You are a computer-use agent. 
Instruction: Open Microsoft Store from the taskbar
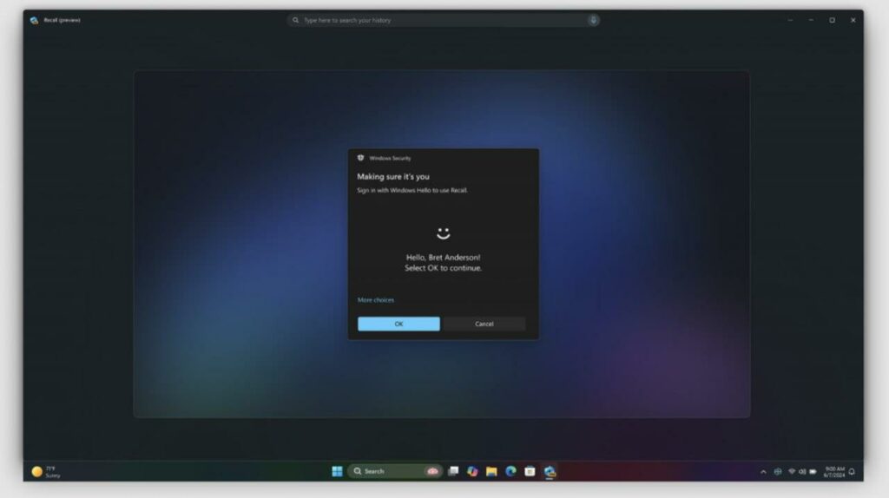pyautogui.click(x=530, y=471)
